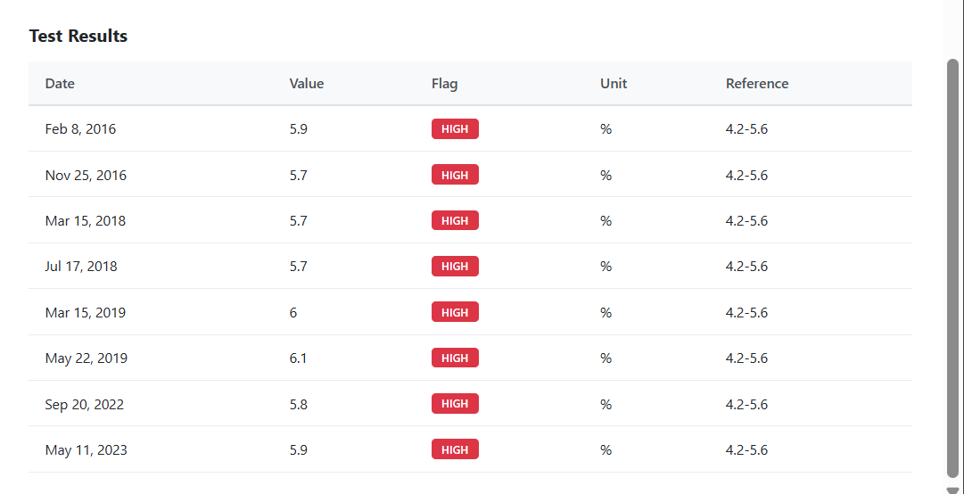The image size is (964, 494).
Task: Click the Feb 8, 2016 date cell
Action: pos(80,129)
